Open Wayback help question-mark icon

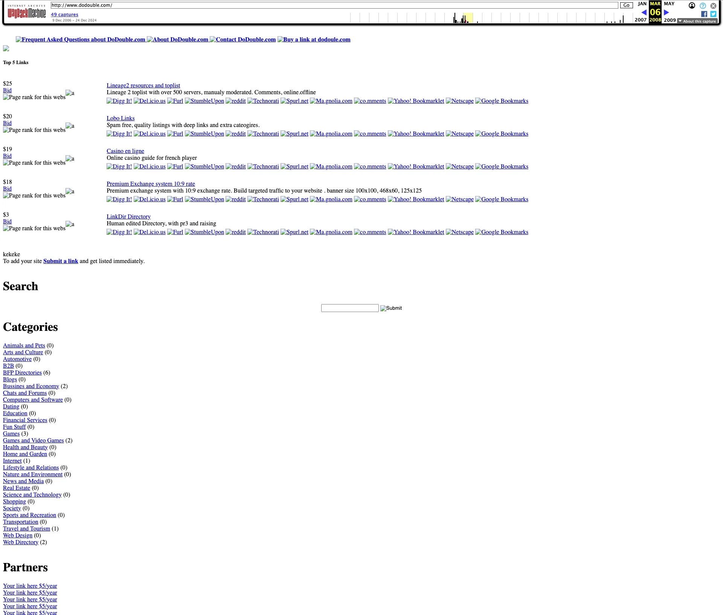point(703,6)
